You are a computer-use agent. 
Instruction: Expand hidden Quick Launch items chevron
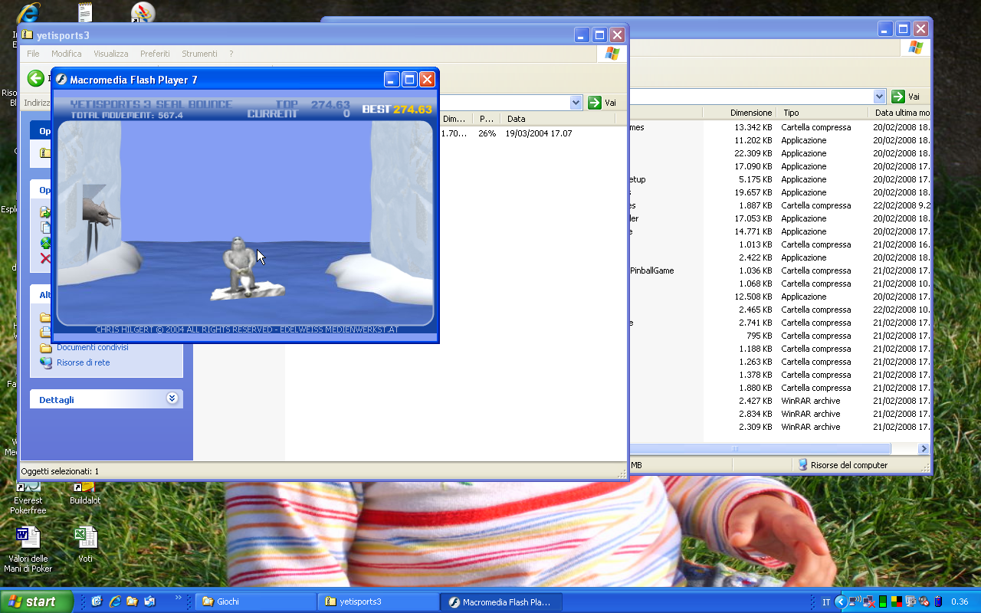click(x=179, y=598)
